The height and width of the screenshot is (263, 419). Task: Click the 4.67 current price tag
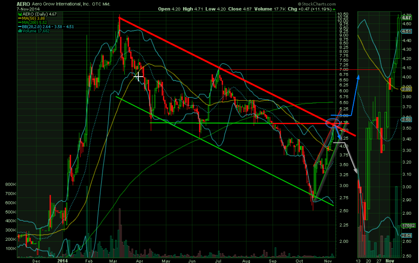407,18
